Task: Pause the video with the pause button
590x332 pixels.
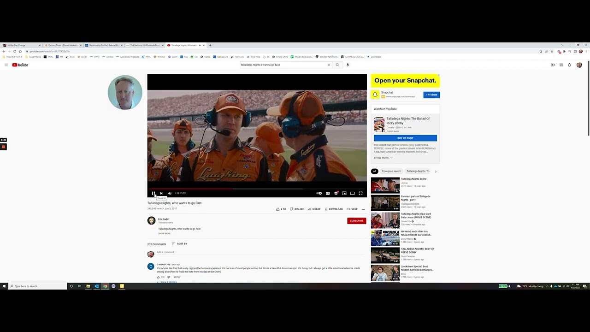Action: (x=153, y=193)
